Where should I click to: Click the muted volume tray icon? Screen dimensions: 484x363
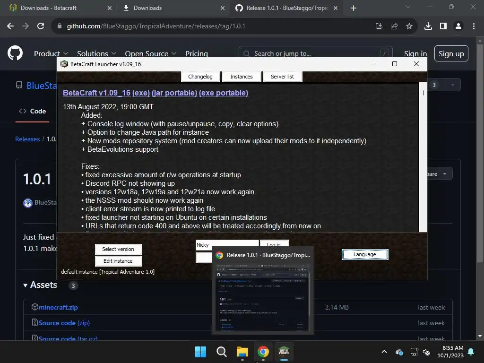click(427, 352)
